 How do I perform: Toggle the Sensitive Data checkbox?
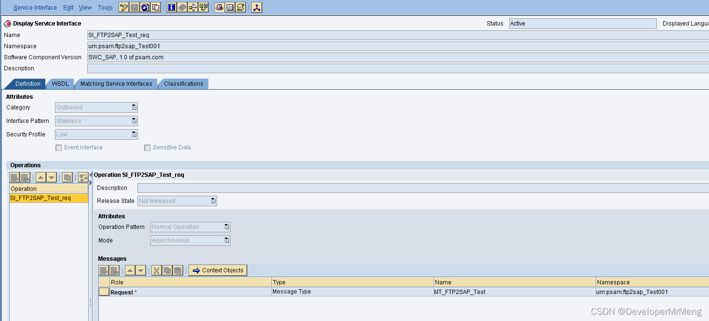pyautogui.click(x=147, y=147)
